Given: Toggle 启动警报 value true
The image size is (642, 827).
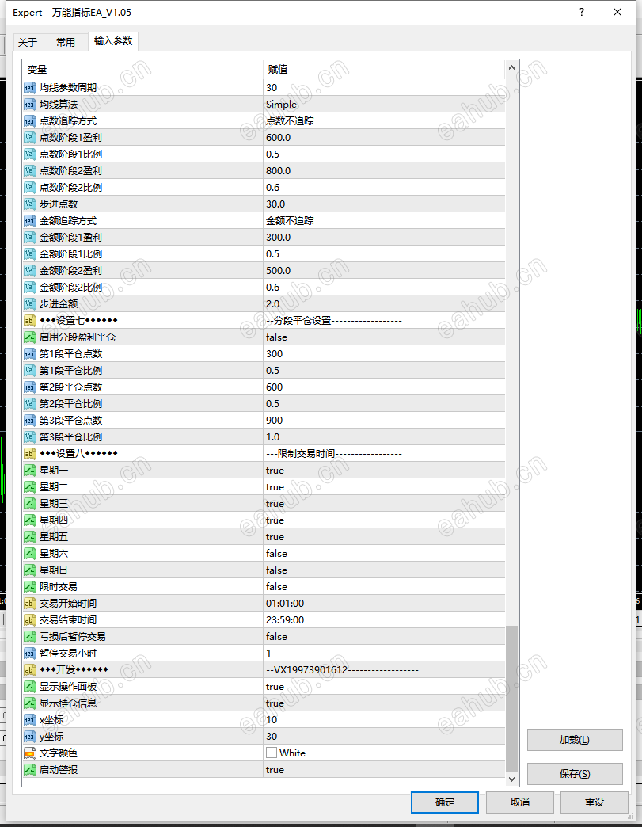Looking at the screenshot, I should tap(384, 770).
